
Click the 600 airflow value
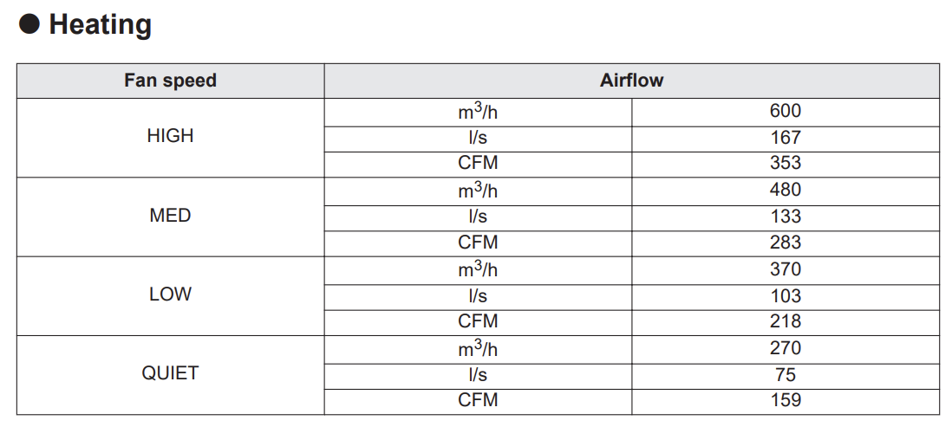coord(785,111)
